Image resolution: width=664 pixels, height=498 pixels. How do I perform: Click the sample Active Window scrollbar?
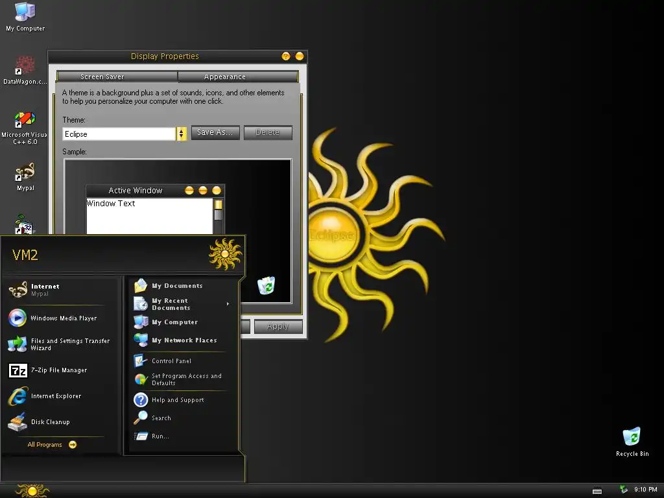click(218, 216)
